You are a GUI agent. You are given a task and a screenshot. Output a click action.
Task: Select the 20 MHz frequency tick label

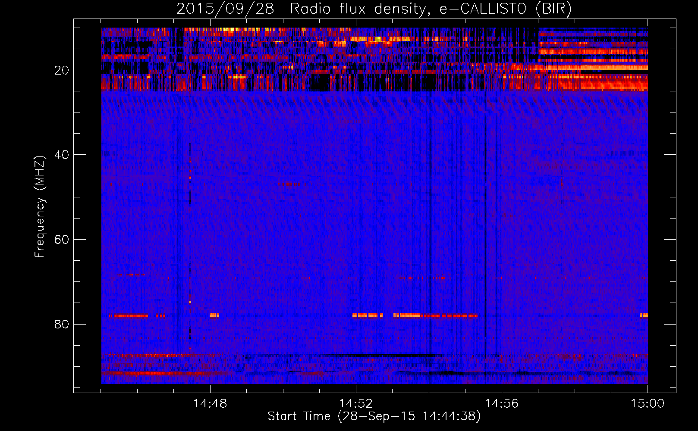tap(62, 70)
